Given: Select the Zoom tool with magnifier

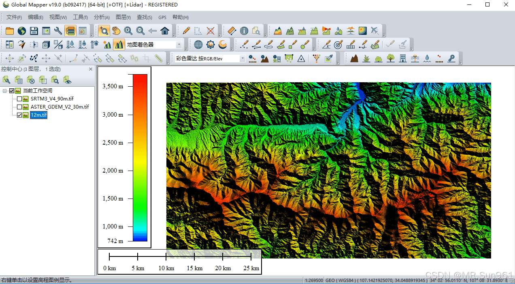Looking at the screenshot, I should coord(104,31).
